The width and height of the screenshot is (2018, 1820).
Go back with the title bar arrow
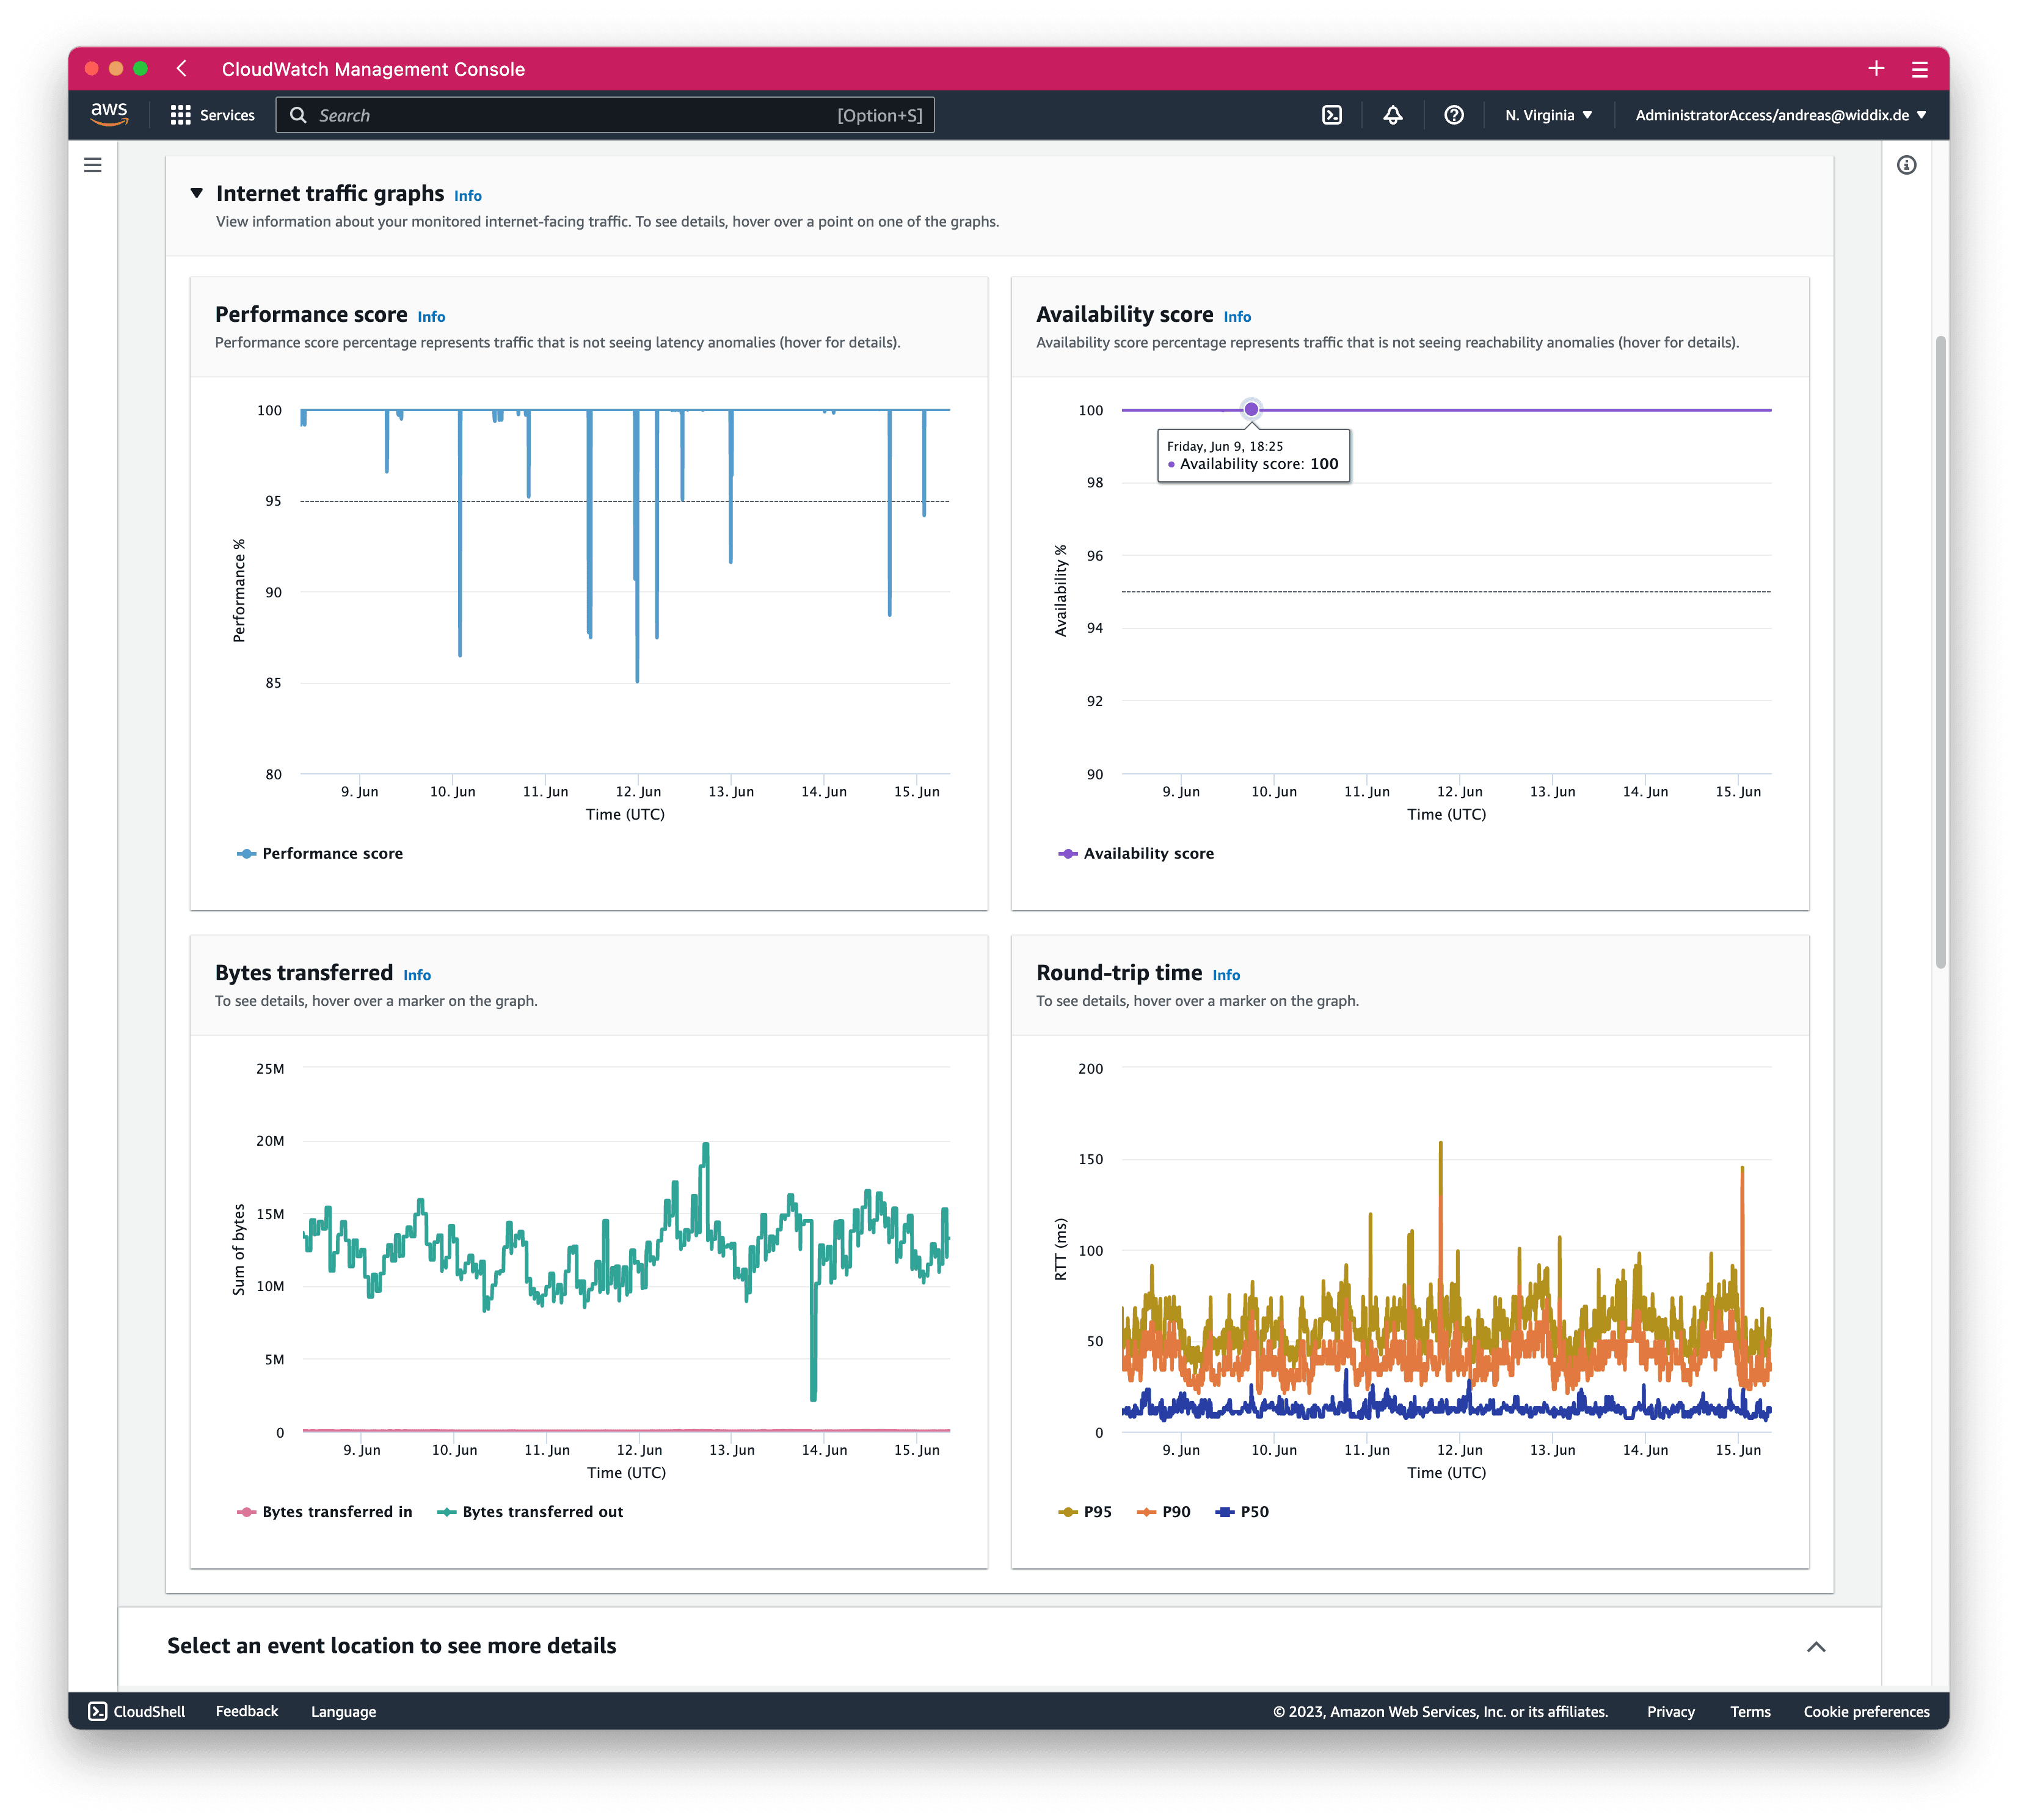click(x=182, y=68)
